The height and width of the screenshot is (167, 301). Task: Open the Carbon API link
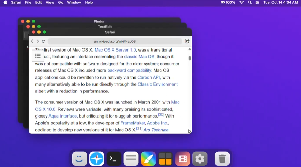click(x=148, y=77)
